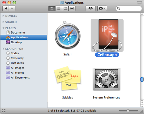
Task: Click the vertical scrollbar thumb
Action: pyautogui.click(x=142, y=79)
